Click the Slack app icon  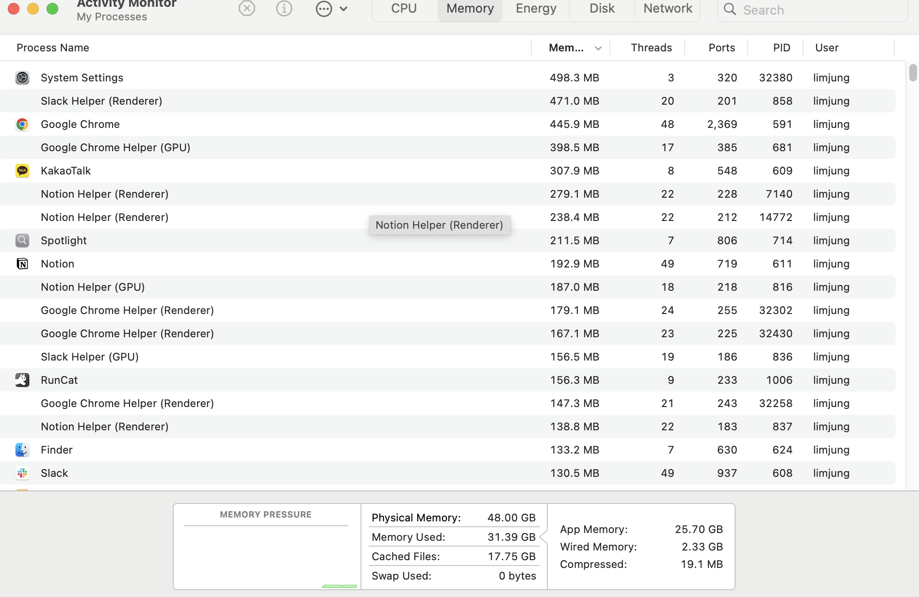click(22, 473)
